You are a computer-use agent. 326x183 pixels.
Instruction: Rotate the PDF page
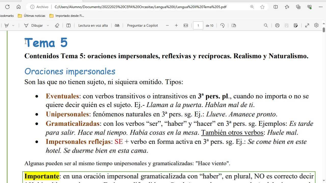(x=222, y=25)
